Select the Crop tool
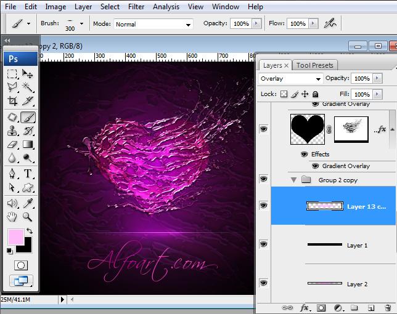The image size is (397, 314). (12, 101)
